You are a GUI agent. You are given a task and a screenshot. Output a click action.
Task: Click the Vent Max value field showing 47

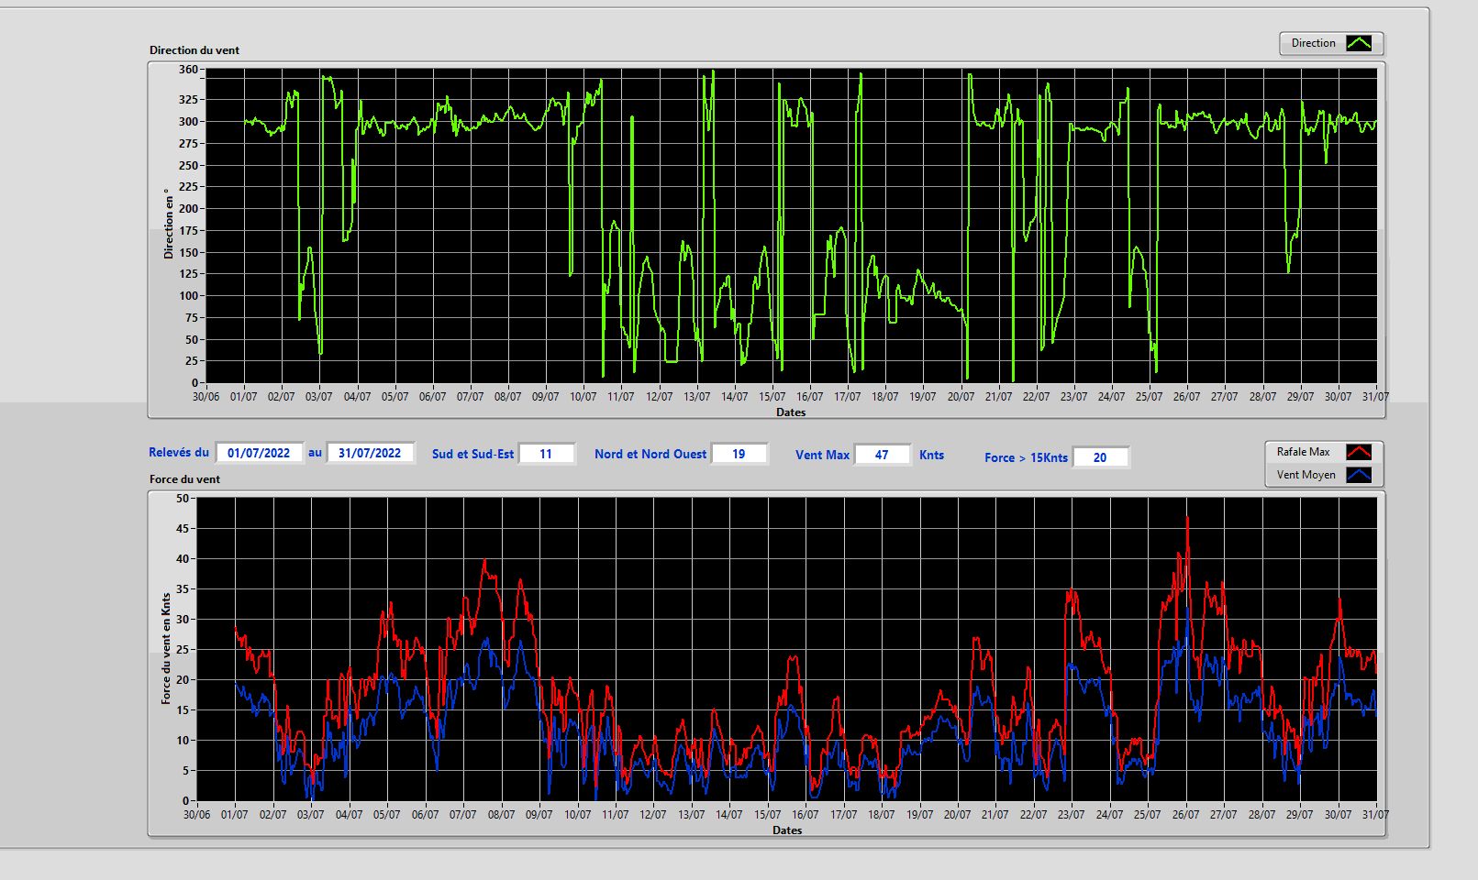coord(882,455)
